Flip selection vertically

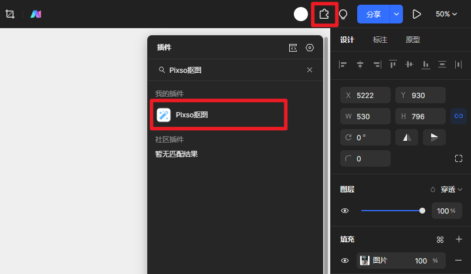435,137
